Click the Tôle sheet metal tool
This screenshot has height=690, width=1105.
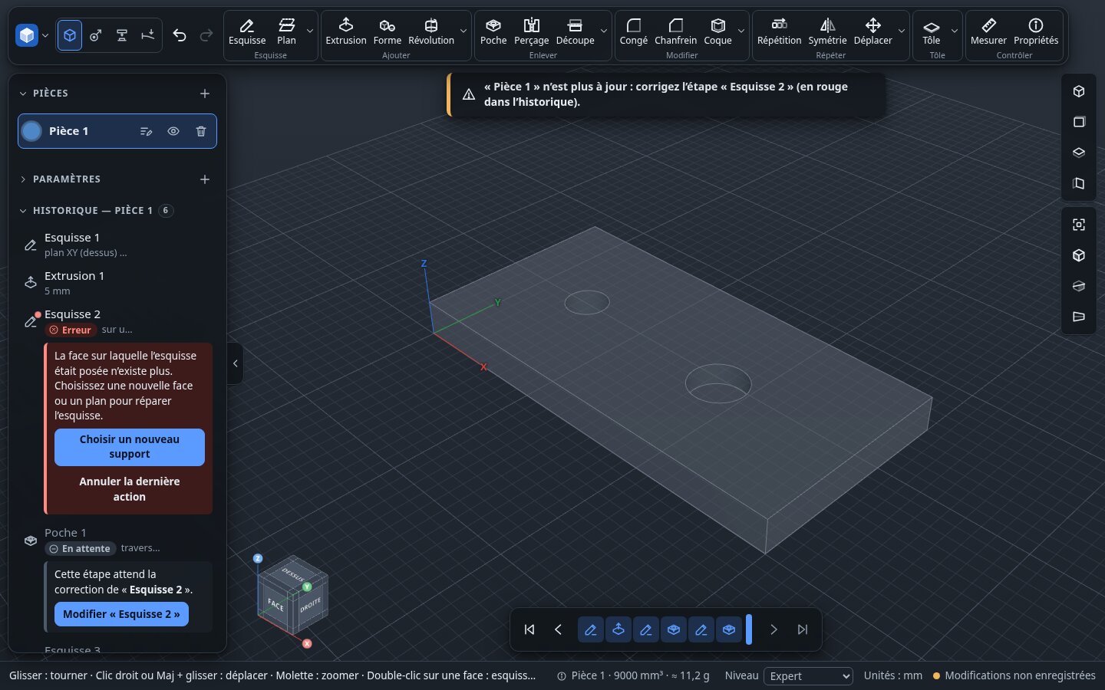[931, 31]
